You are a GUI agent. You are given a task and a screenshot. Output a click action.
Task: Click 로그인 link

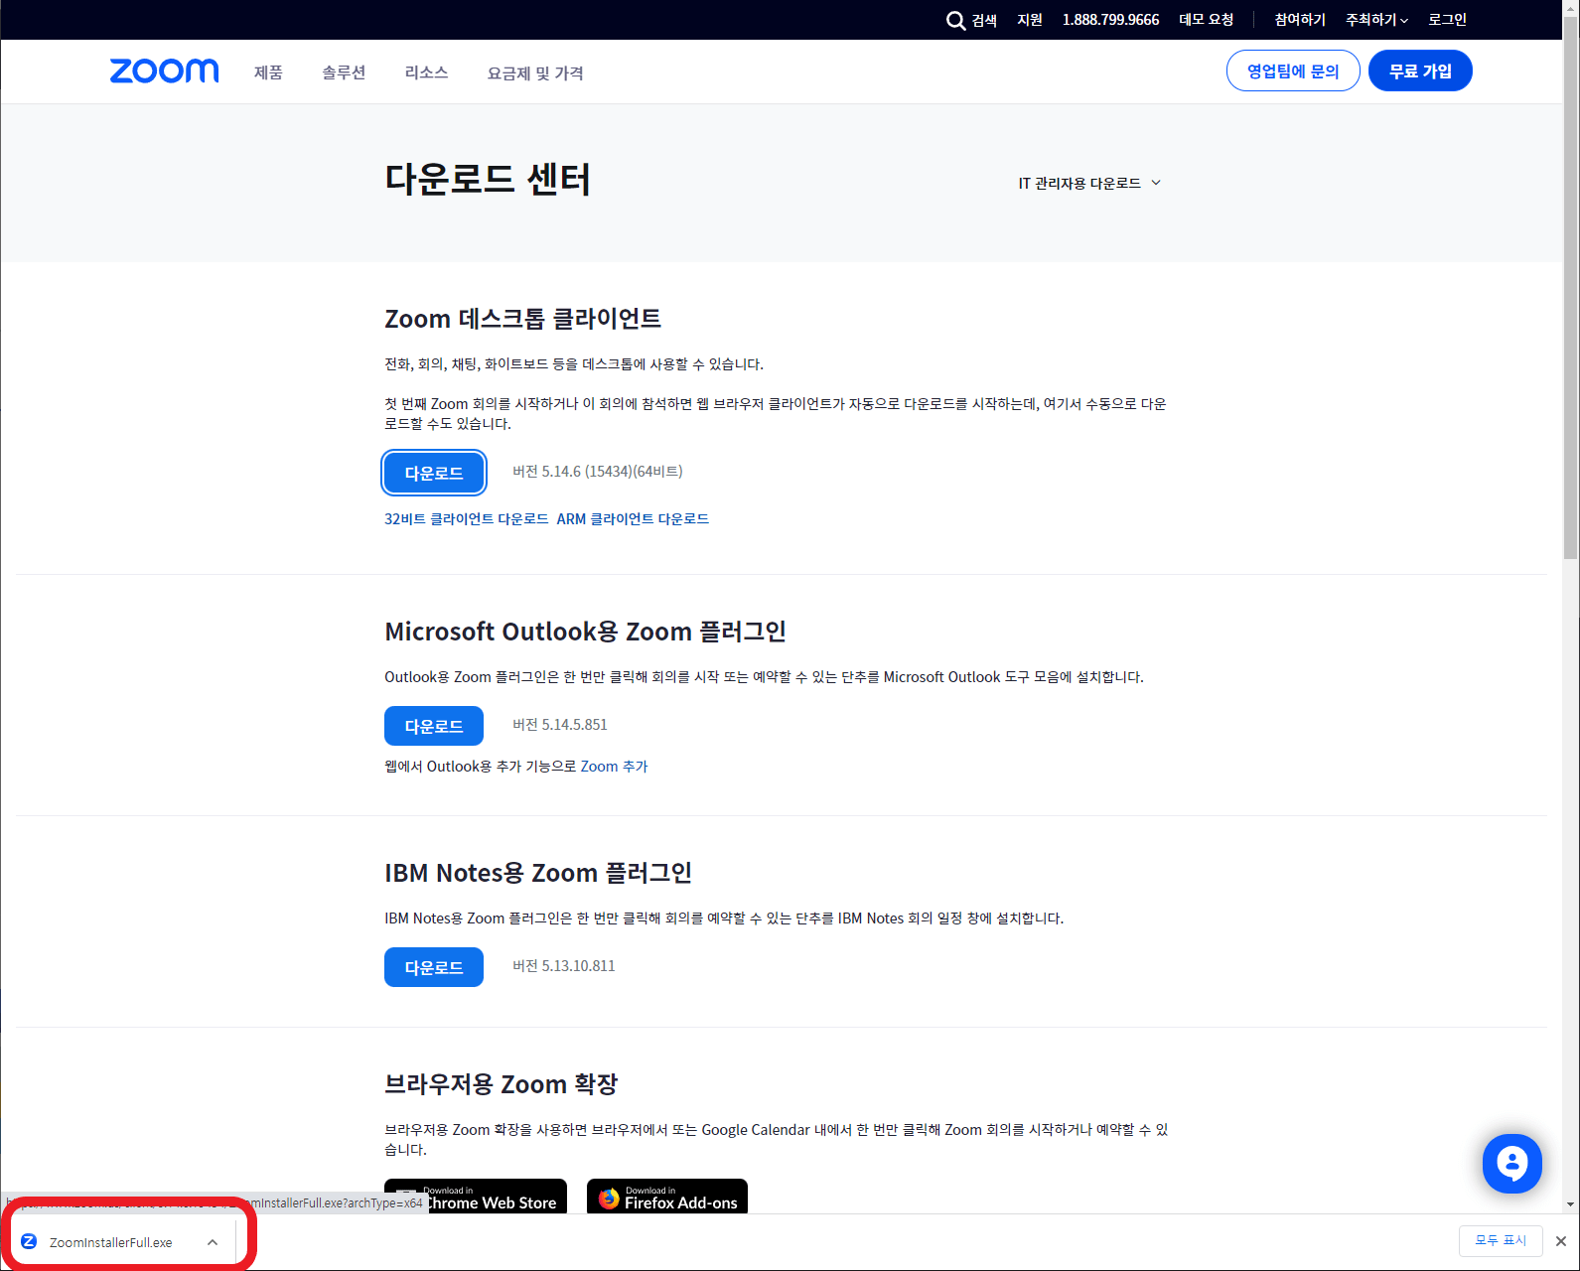[x=1447, y=20]
